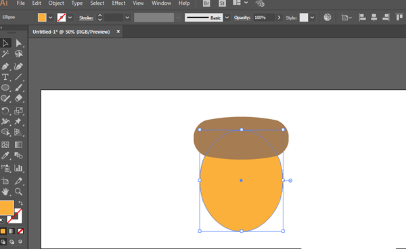406x249 pixels.
Task: Expand the Basic brush definition dropdown
Action: [227, 18]
